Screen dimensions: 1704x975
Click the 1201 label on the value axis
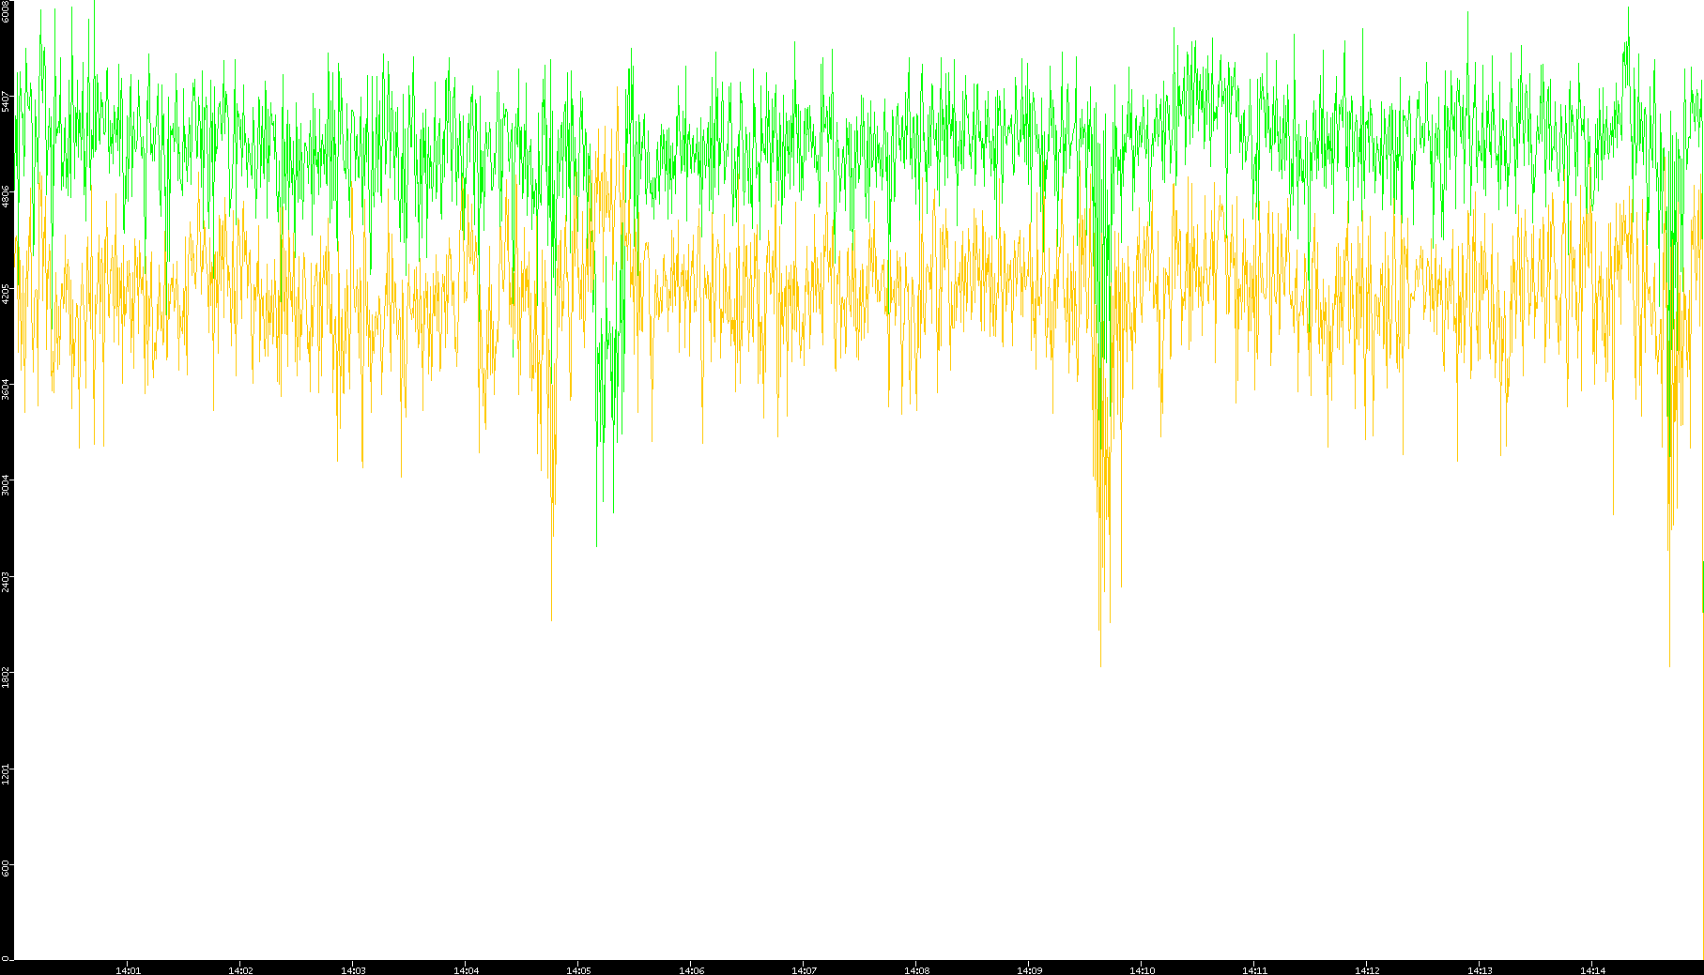coord(6,774)
